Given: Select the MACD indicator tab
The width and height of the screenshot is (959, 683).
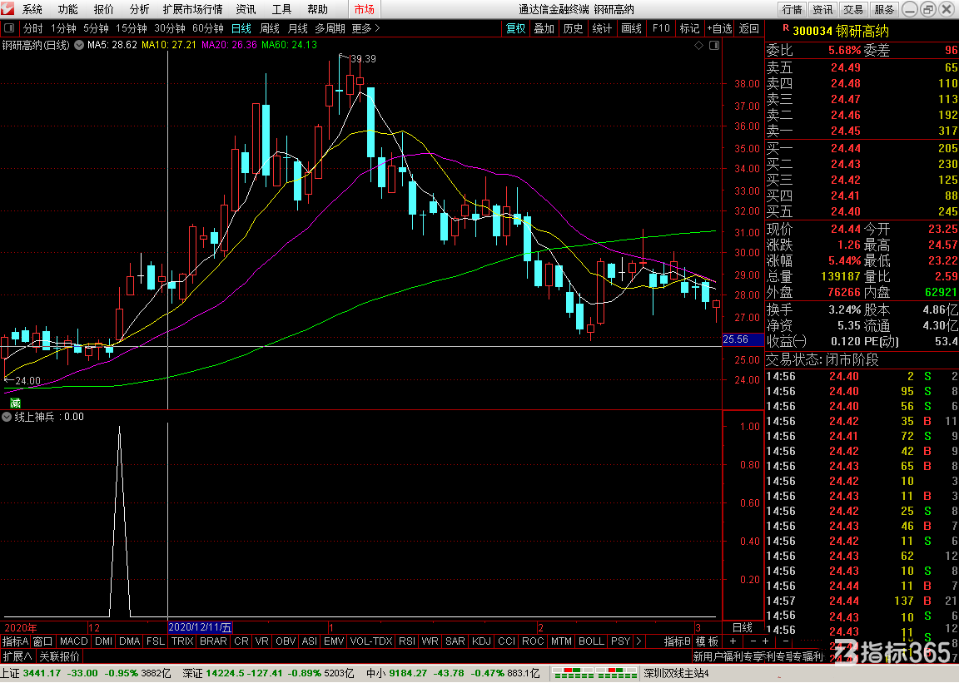Looking at the screenshot, I should click(74, 641).
